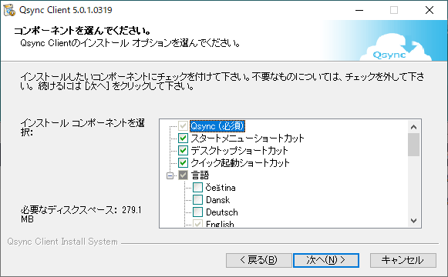Go back with 戻る(B) button
This screenshot has height=277, width=448.
[258, 260]
